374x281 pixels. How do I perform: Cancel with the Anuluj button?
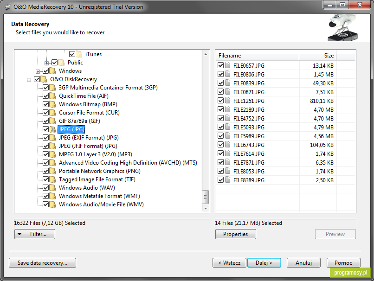[303, 262]
